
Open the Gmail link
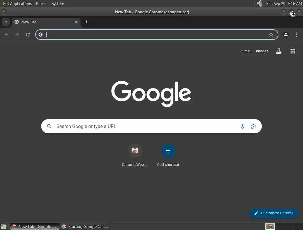click(246, 51)
